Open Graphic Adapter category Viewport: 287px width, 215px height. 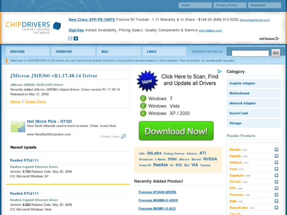pos(254,83)
